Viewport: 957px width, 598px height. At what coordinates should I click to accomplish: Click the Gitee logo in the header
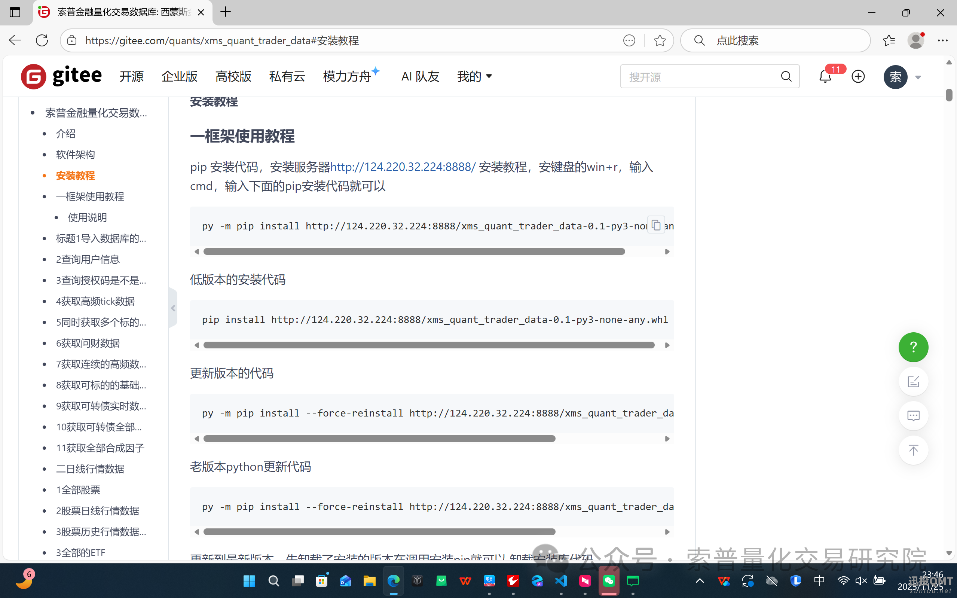tap(61, 76)
